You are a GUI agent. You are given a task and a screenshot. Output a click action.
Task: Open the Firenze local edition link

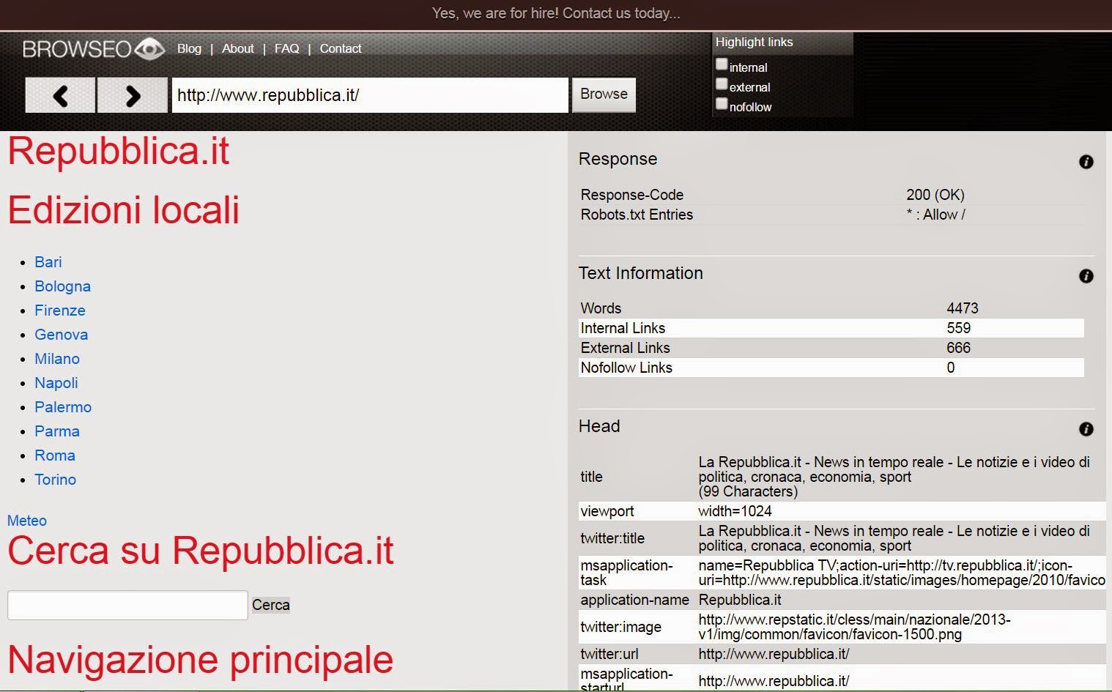click(60, 310)
